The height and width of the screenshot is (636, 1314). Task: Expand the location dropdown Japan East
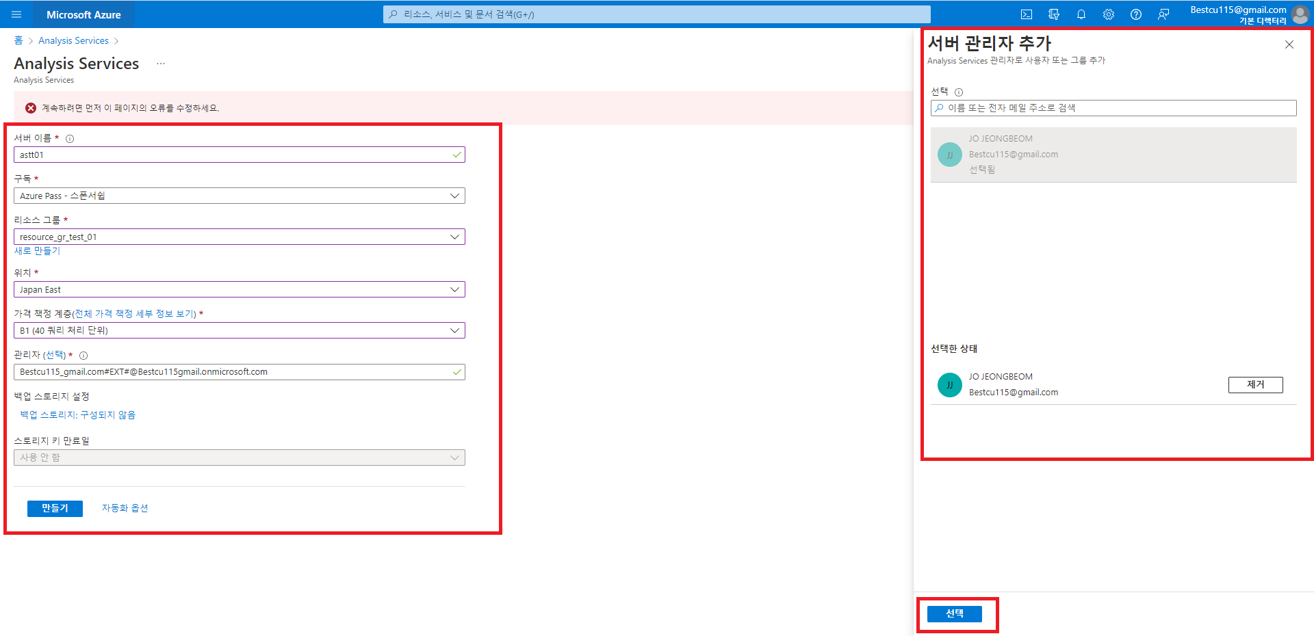pos(240,289)
